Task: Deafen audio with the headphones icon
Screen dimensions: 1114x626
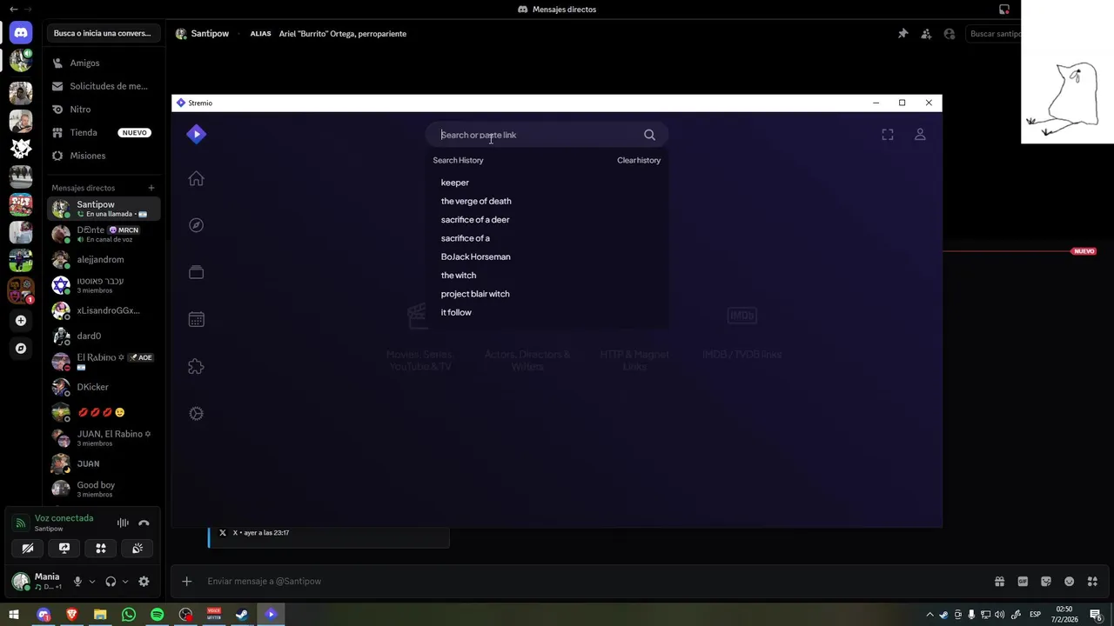Action: 111,582
